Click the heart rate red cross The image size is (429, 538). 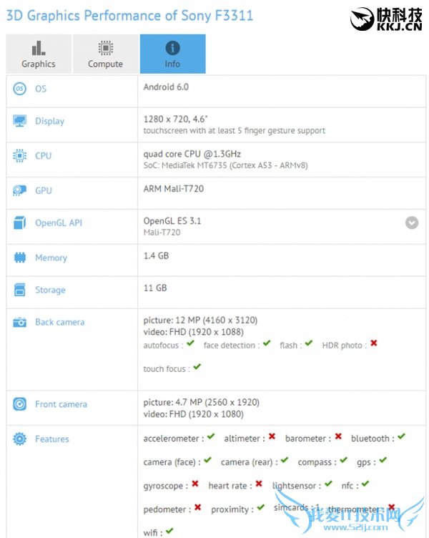(x=259, y=484)
